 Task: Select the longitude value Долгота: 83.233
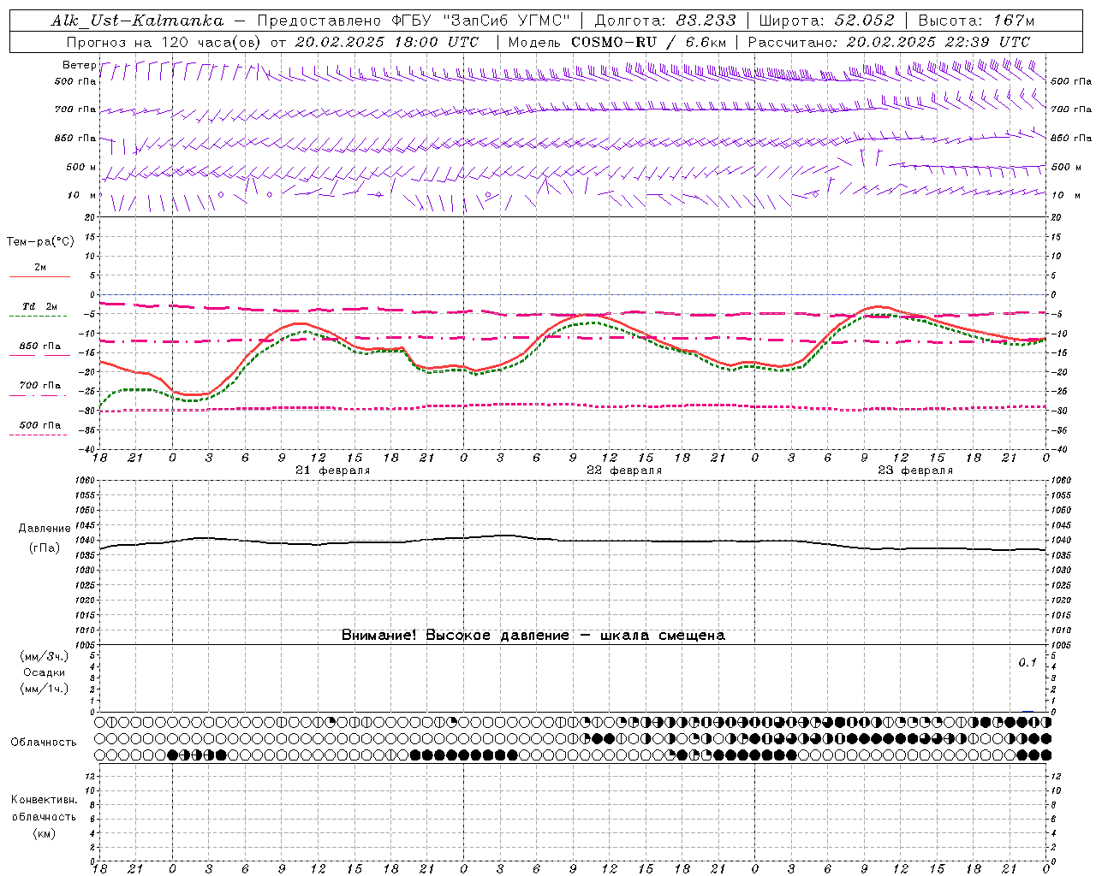[664, 21]
